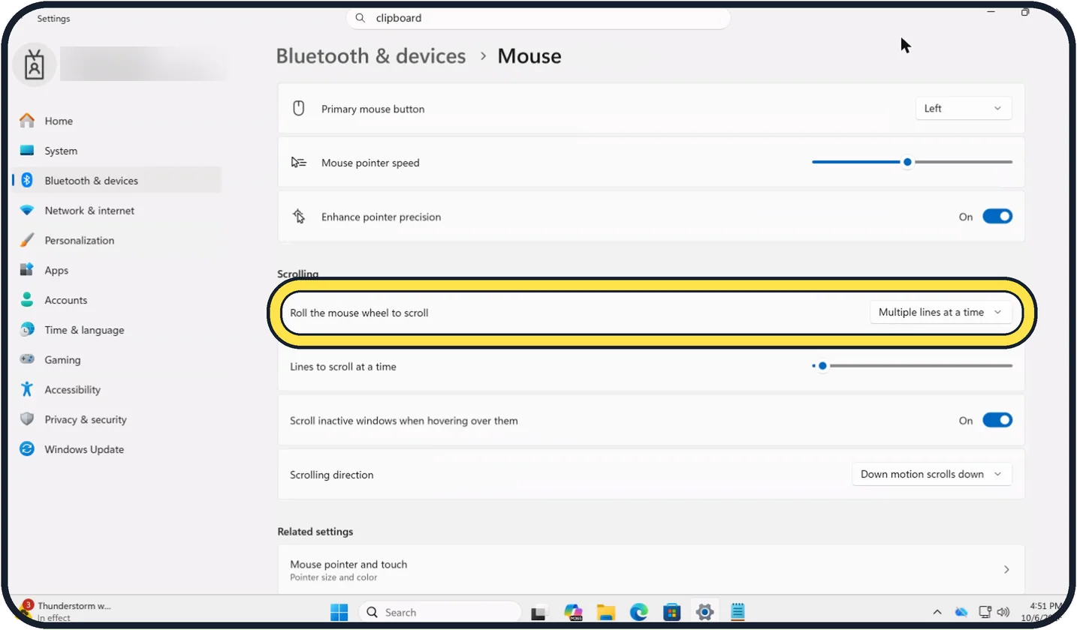The image size is (1077, 630).
Task: Launch Microsoft Edge from the taskbar
Action: [x=638, y=612]
